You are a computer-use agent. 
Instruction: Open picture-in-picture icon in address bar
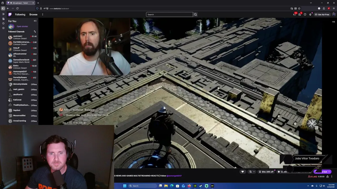point(292,8)
